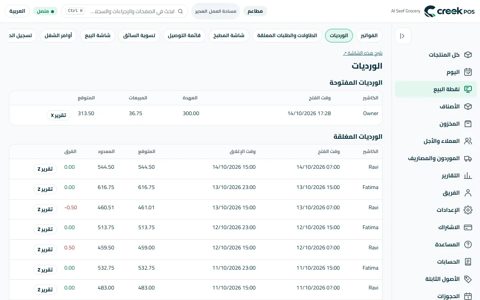Click the مطاعم chip in header
This screenshot has width=480, height=300.
pos(255,11)
